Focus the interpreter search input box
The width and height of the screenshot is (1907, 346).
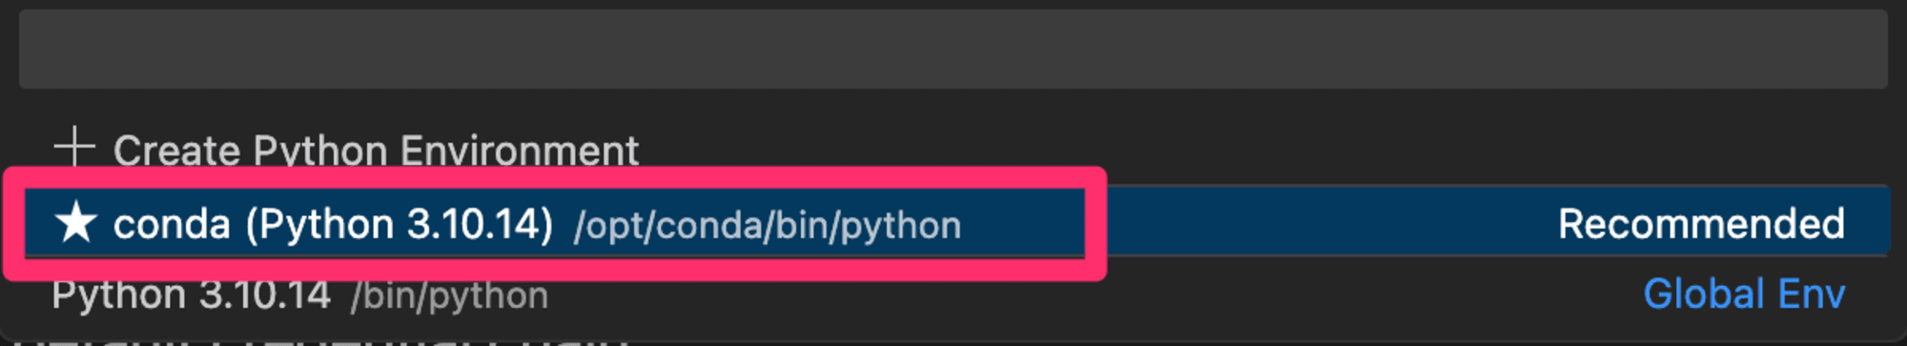[953, 50]
